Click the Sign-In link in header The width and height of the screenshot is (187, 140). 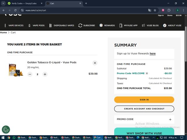[161, 15]
